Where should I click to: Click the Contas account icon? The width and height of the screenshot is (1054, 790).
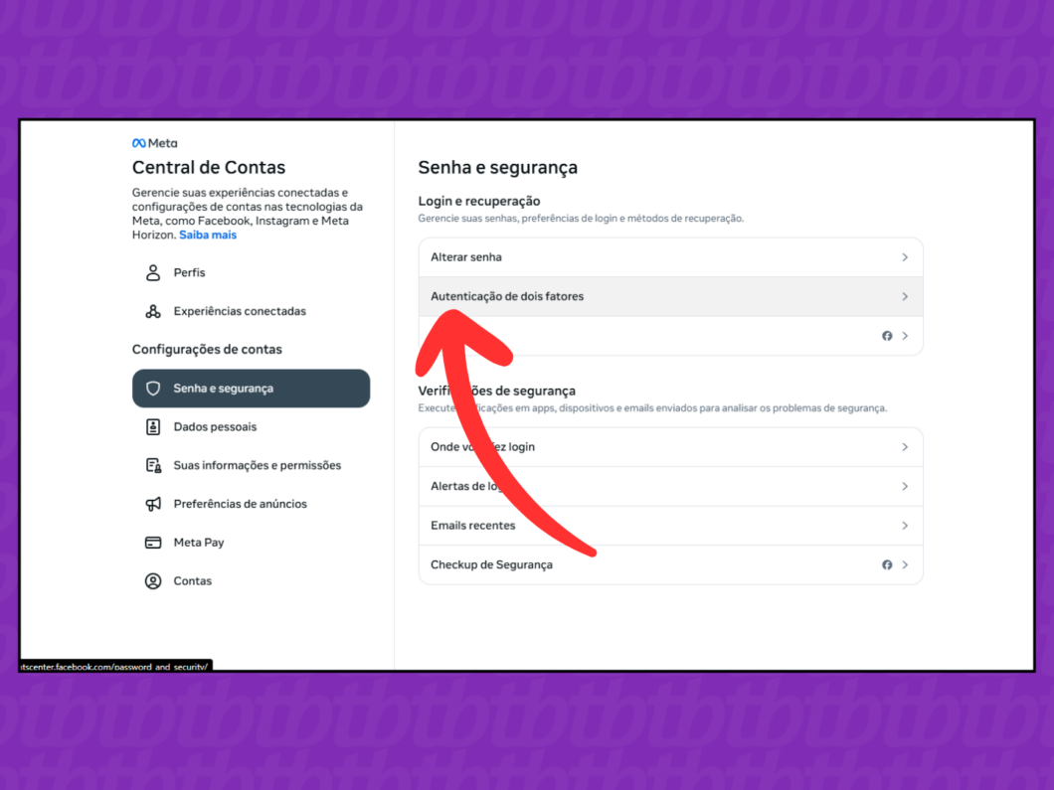tap(153, 581)
